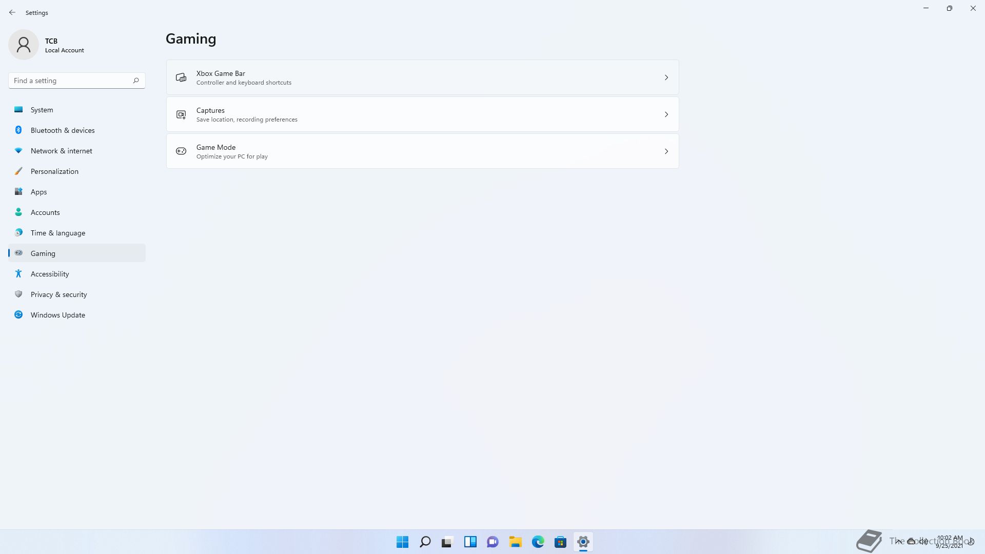This screenshot has width=985, height=554.
Task: Open the Accounts section
Action: coord(77,212)
